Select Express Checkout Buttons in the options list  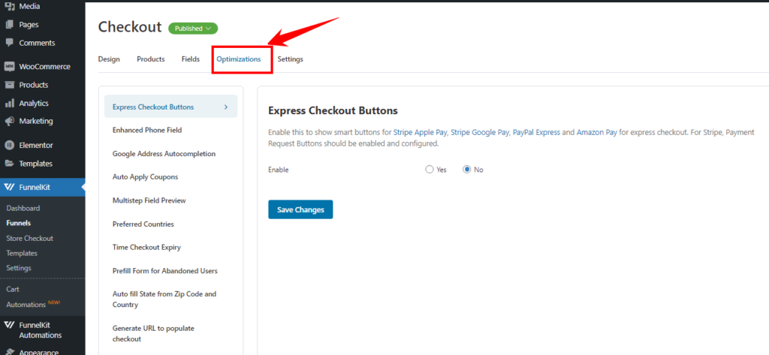170,107
